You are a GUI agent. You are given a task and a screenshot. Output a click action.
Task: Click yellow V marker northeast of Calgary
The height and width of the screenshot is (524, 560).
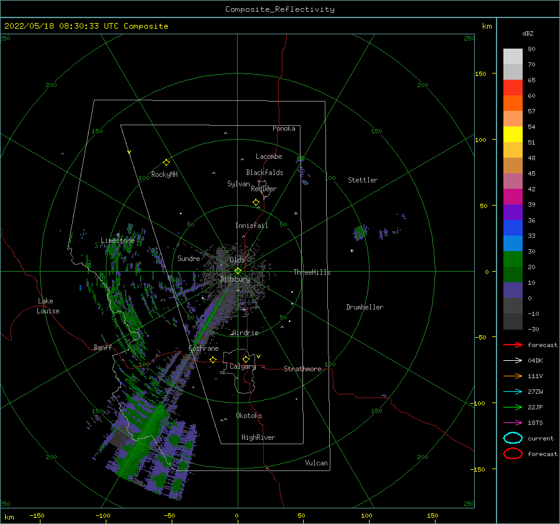pos(258,356)
